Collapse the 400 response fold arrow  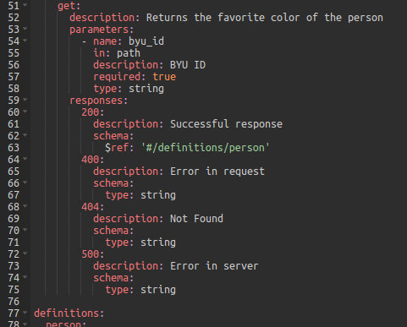[x=25, y=159]
